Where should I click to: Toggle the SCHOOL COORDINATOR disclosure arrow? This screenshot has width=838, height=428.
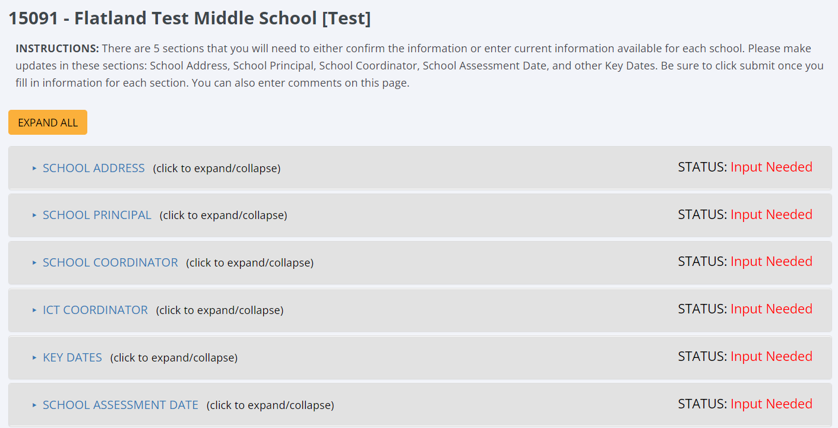(34, 262)
